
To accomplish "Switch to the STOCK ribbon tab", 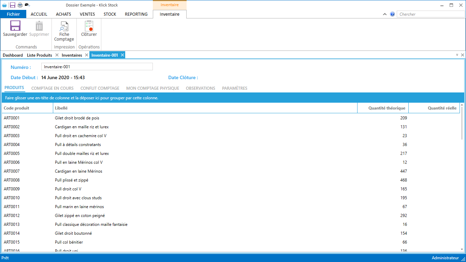I will [x=110, y=14].
